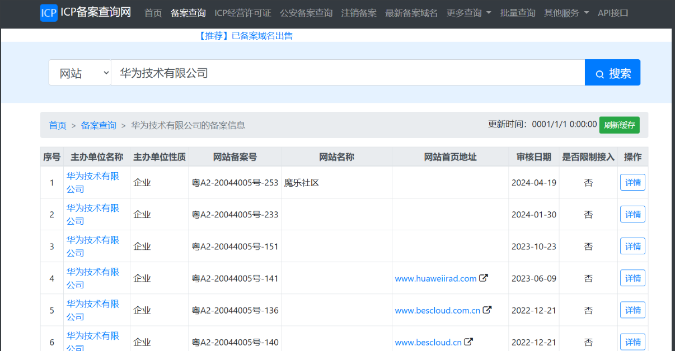Click 华为技术有限公司 link in row 3
The image size is (675, 351).
tap(93, 246)
